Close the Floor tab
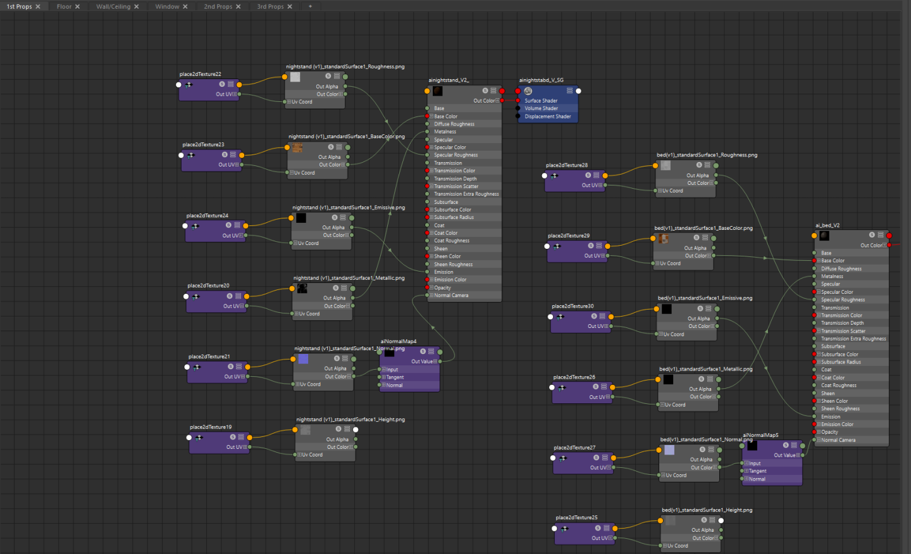Screen dimensions: 911x554 77,6
